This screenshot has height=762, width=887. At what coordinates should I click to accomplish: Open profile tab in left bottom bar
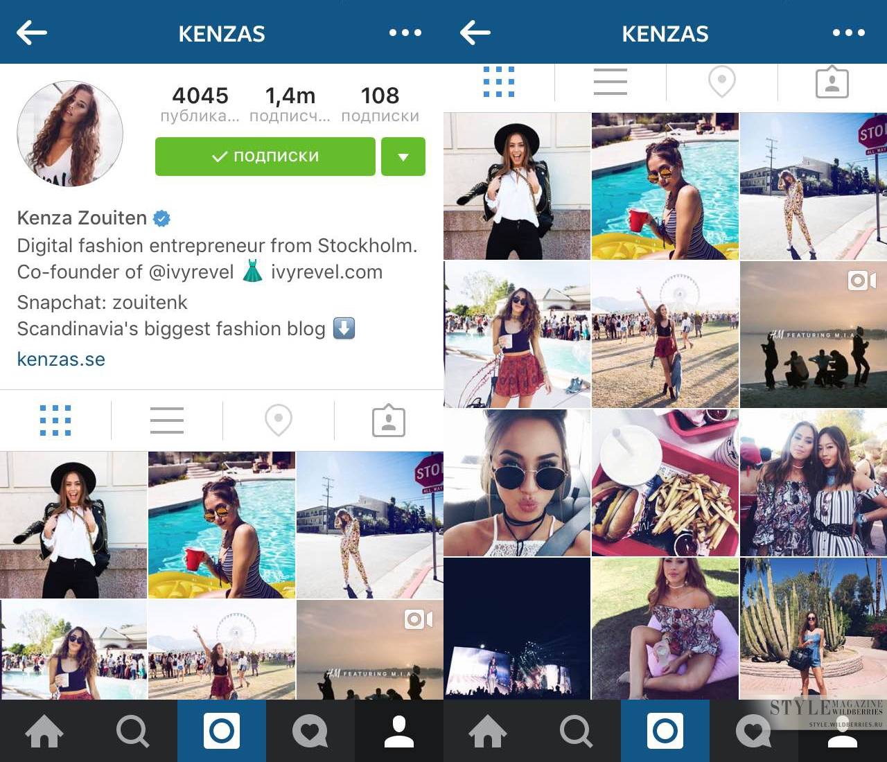click(399, 732)
